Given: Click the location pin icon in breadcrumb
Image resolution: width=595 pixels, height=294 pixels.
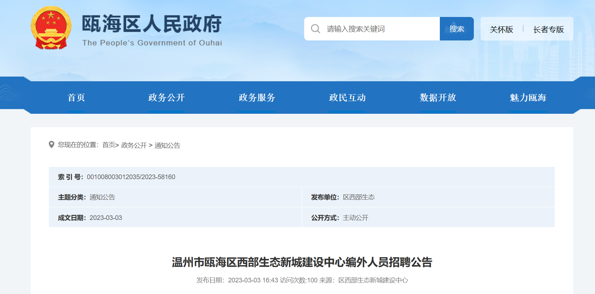Looking at the screenshot, I should [51, 144].
